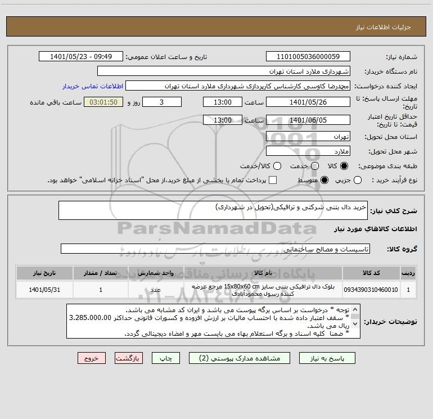
Task: Click the buyer notes text area
Action: (x=213, y=321)
